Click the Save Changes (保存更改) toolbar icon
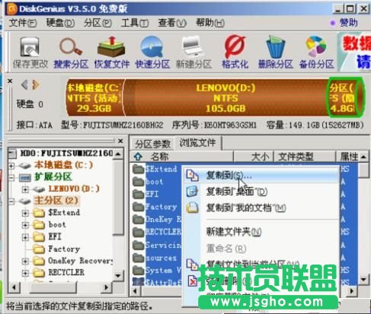The image size is (371, 314). (30, 52)
